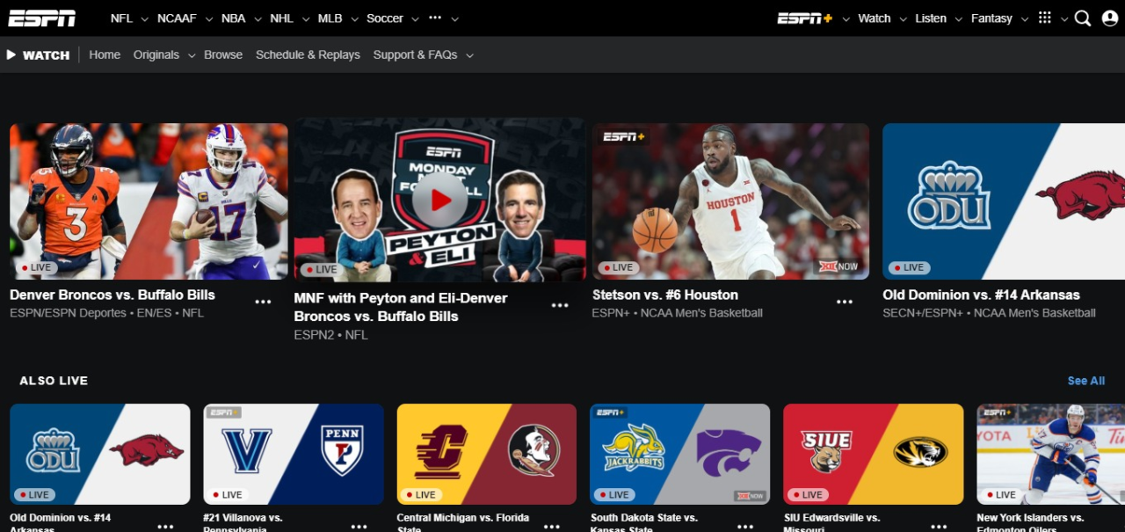The height and width of the screenshot is (532, 1125).
Task: Expand Support & FAQs chevron
Action: [469, 55]
